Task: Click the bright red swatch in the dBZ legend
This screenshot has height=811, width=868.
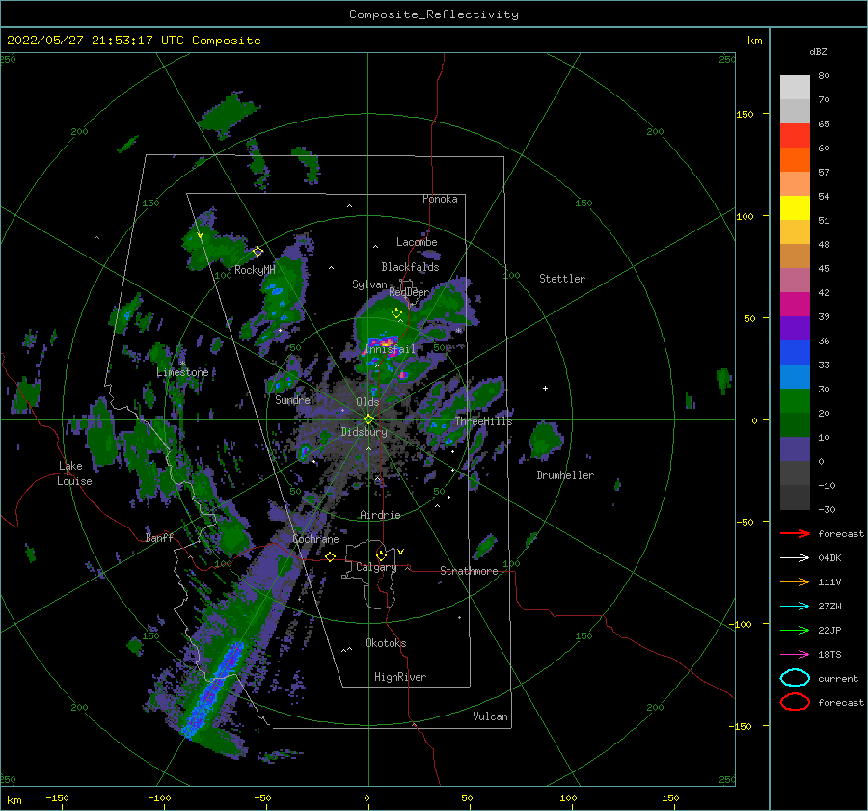Action: pos(795,136)
